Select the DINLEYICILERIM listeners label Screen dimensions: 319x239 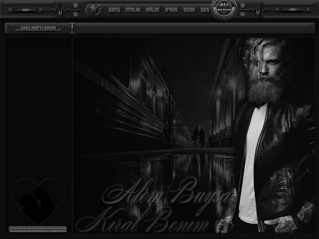tap(38, 29)
